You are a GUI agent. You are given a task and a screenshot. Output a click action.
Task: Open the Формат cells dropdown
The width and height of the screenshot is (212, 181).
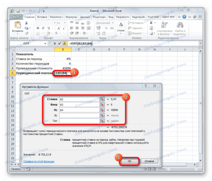click(136, 33)
